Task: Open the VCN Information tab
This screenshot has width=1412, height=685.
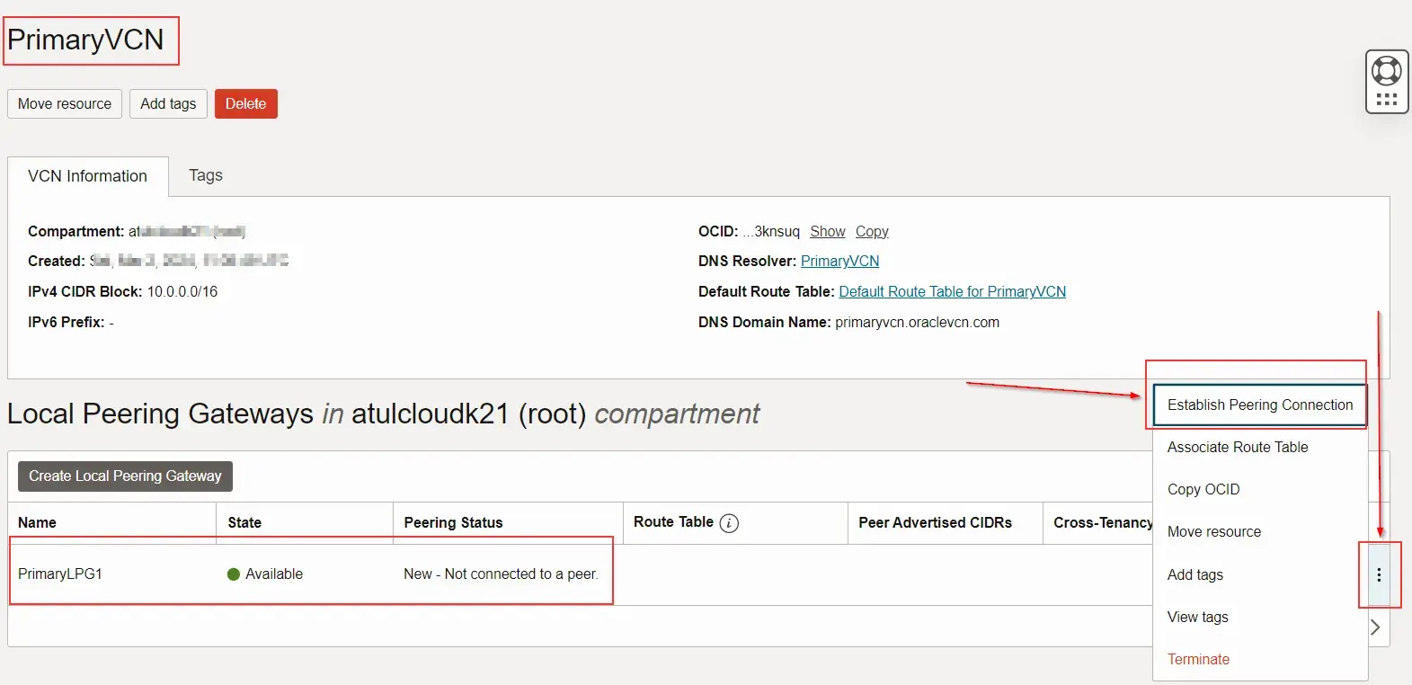Action: tap(87, 177)
